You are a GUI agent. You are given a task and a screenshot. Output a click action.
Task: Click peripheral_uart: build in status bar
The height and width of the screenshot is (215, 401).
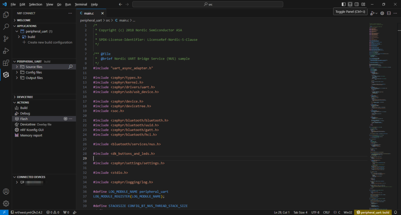373,212
